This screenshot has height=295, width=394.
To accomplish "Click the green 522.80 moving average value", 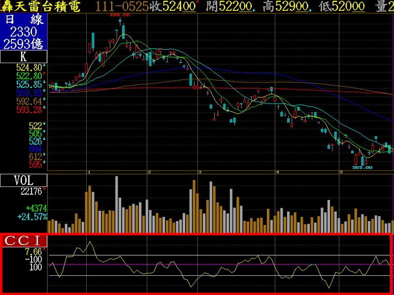I will [29, 76].
